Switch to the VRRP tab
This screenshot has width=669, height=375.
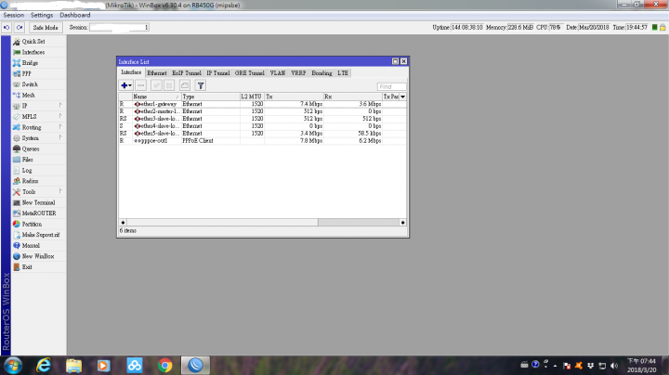click(298, 73)
